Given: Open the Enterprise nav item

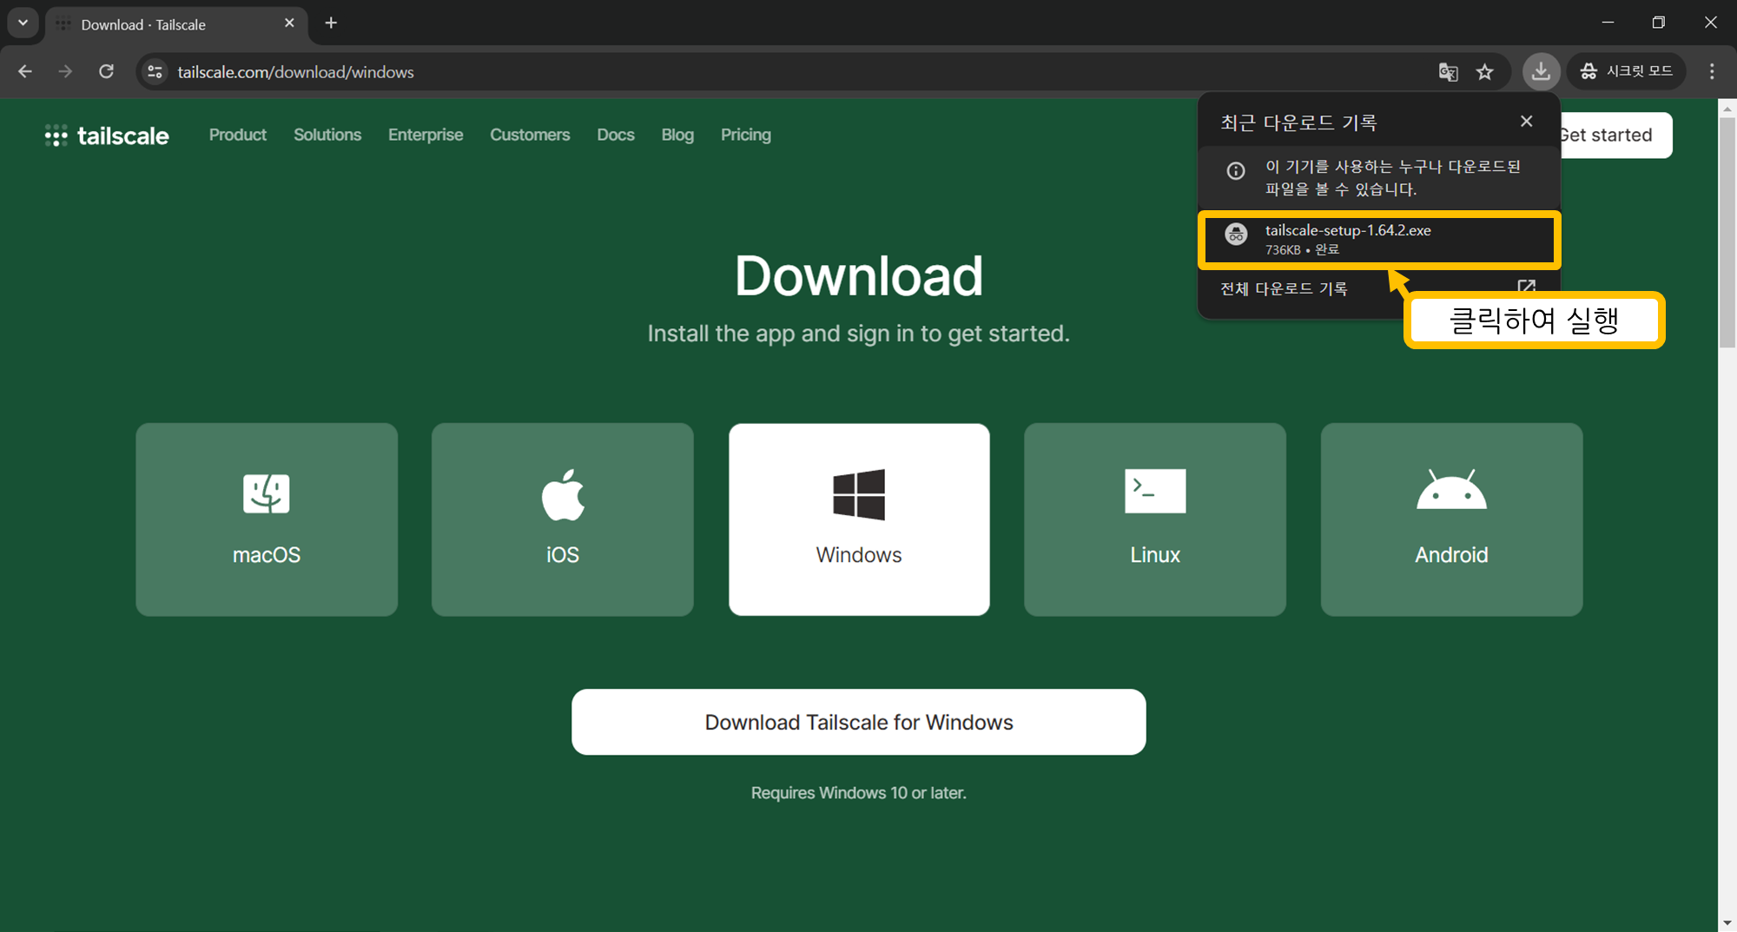Looking at the screenshot, I should coord(426,135).
